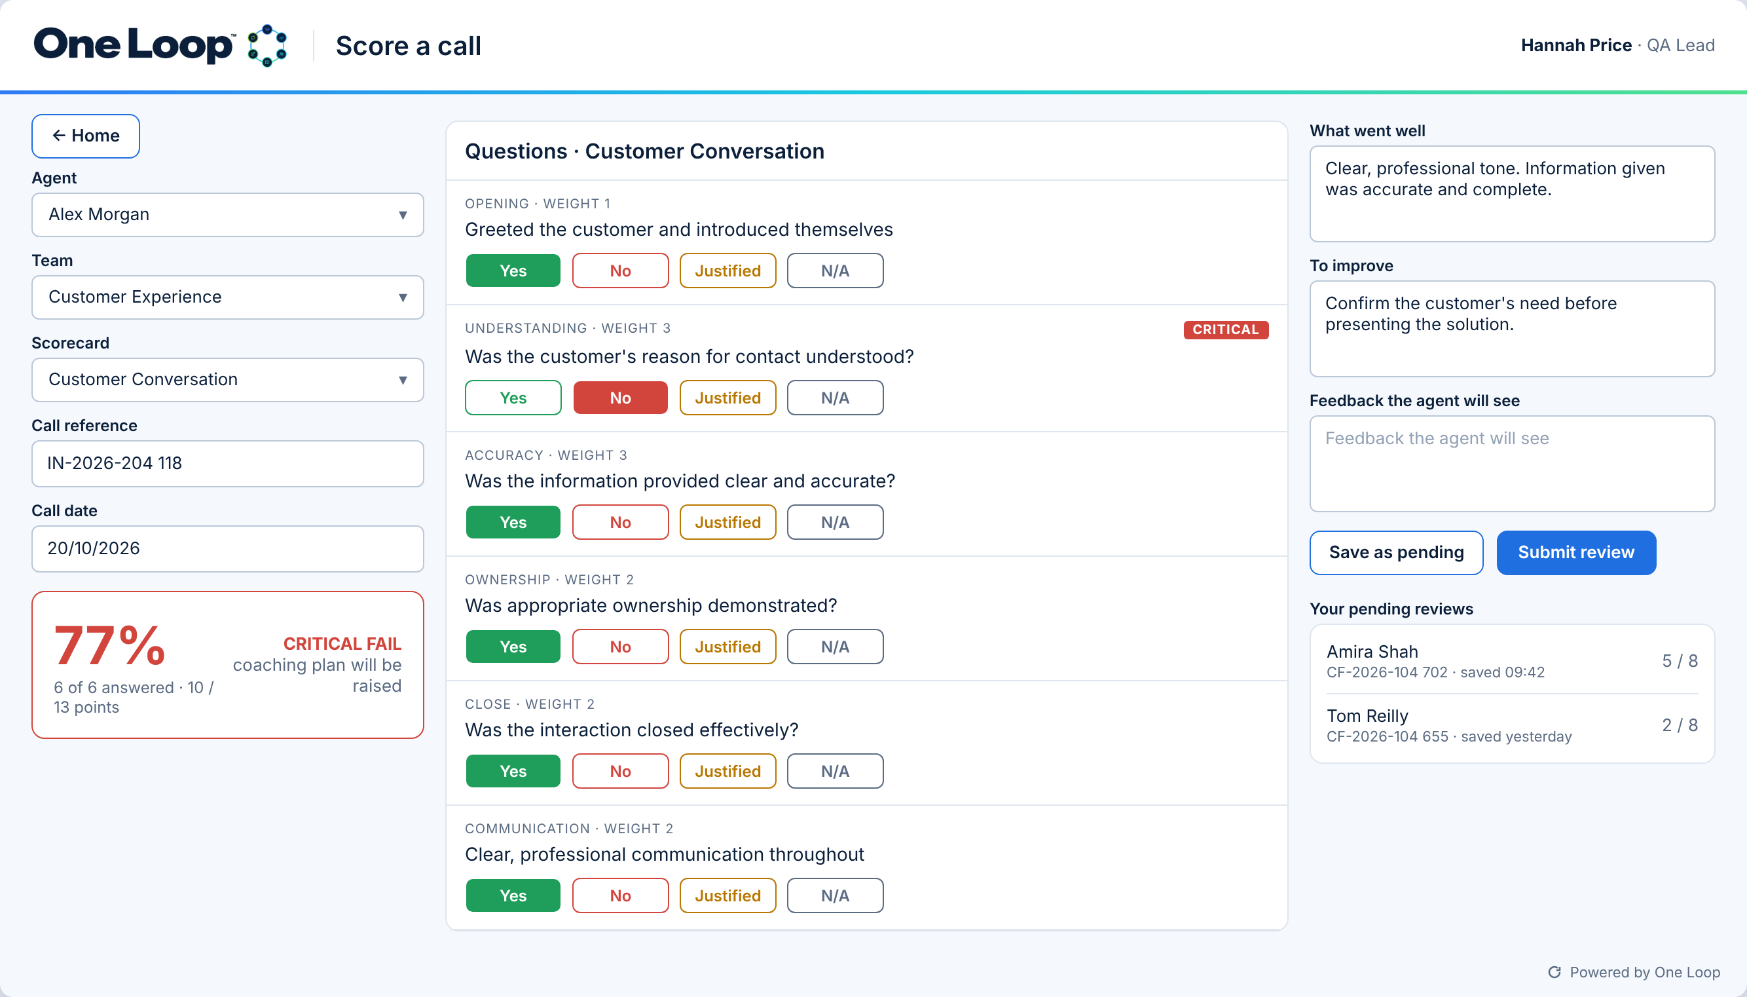Click the Call reference input field

[228, 464]
